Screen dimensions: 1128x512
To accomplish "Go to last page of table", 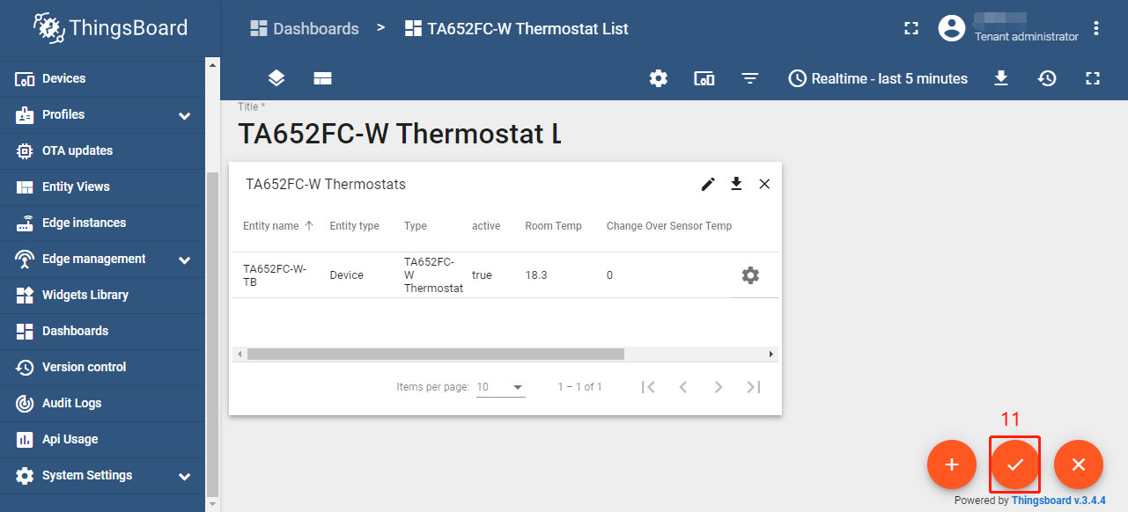I will point(754,387).
